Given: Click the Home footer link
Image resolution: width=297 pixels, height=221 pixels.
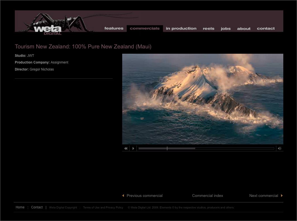Looking at the screenshot, I should point(20,207).
